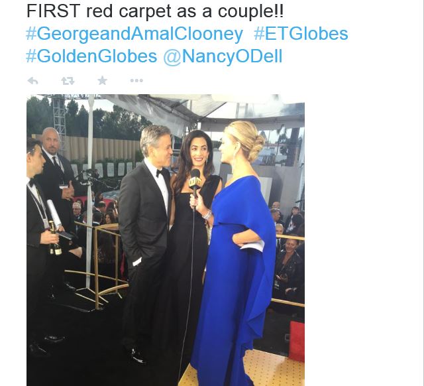This screenshot has height=386, width=424.
Task: Open the #GeorgeandAmalClooney hashtag
Action: tap(134, 34)
